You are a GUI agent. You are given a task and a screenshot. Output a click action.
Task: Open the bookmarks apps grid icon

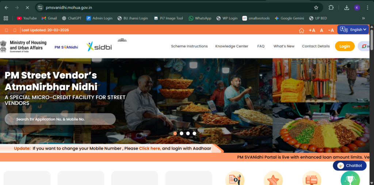click(6, 18)
